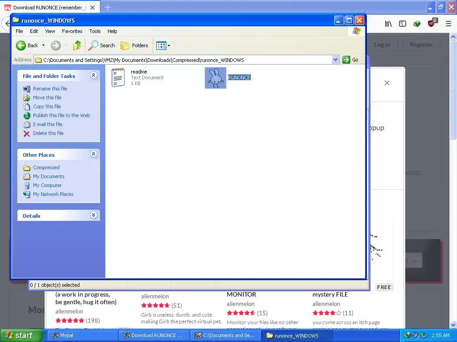This screenshot has height=342, width=457.
Task: Open the Help menu
Action: pyautogui.click(x=112, y=31)
